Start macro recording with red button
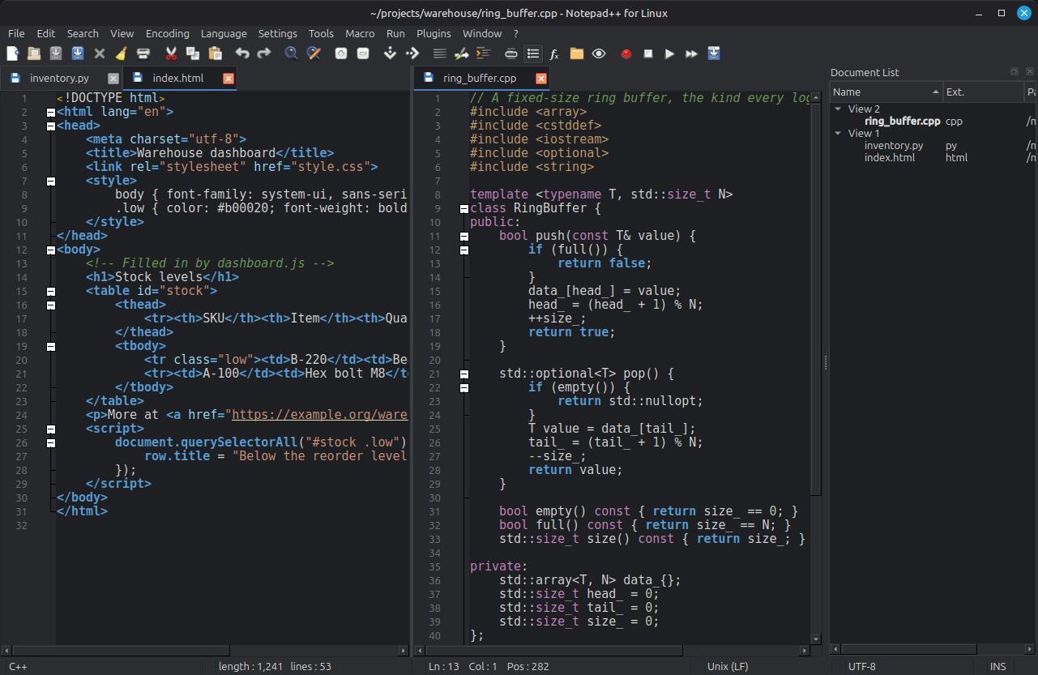Viewport: 1038px width, 675px height. pos(626,53)
